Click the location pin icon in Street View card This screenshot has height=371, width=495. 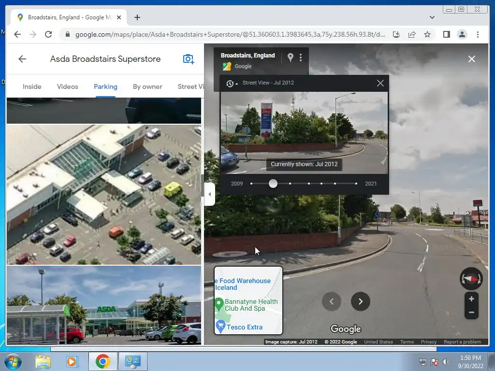point(290,57)
